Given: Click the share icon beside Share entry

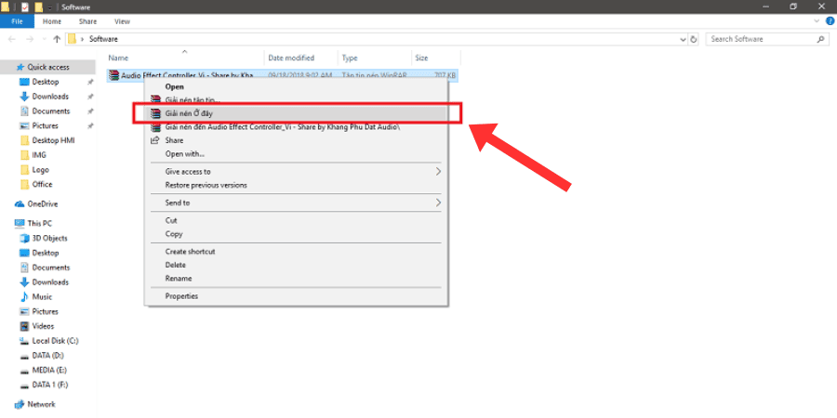Looking at the screenshot, I should click(155, 140).
